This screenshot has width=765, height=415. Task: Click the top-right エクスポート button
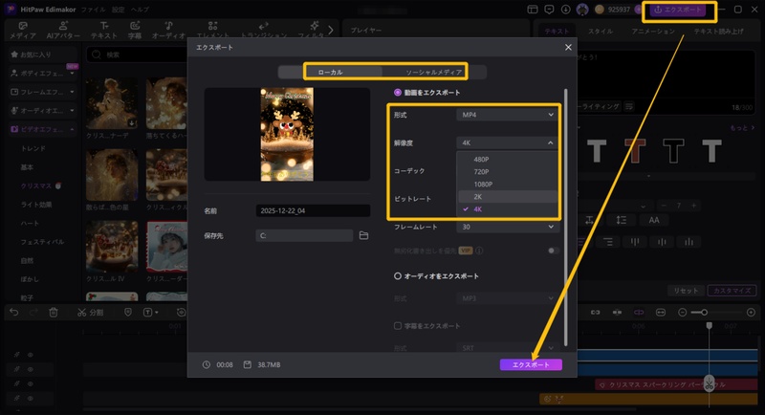(x=678, y=10)
